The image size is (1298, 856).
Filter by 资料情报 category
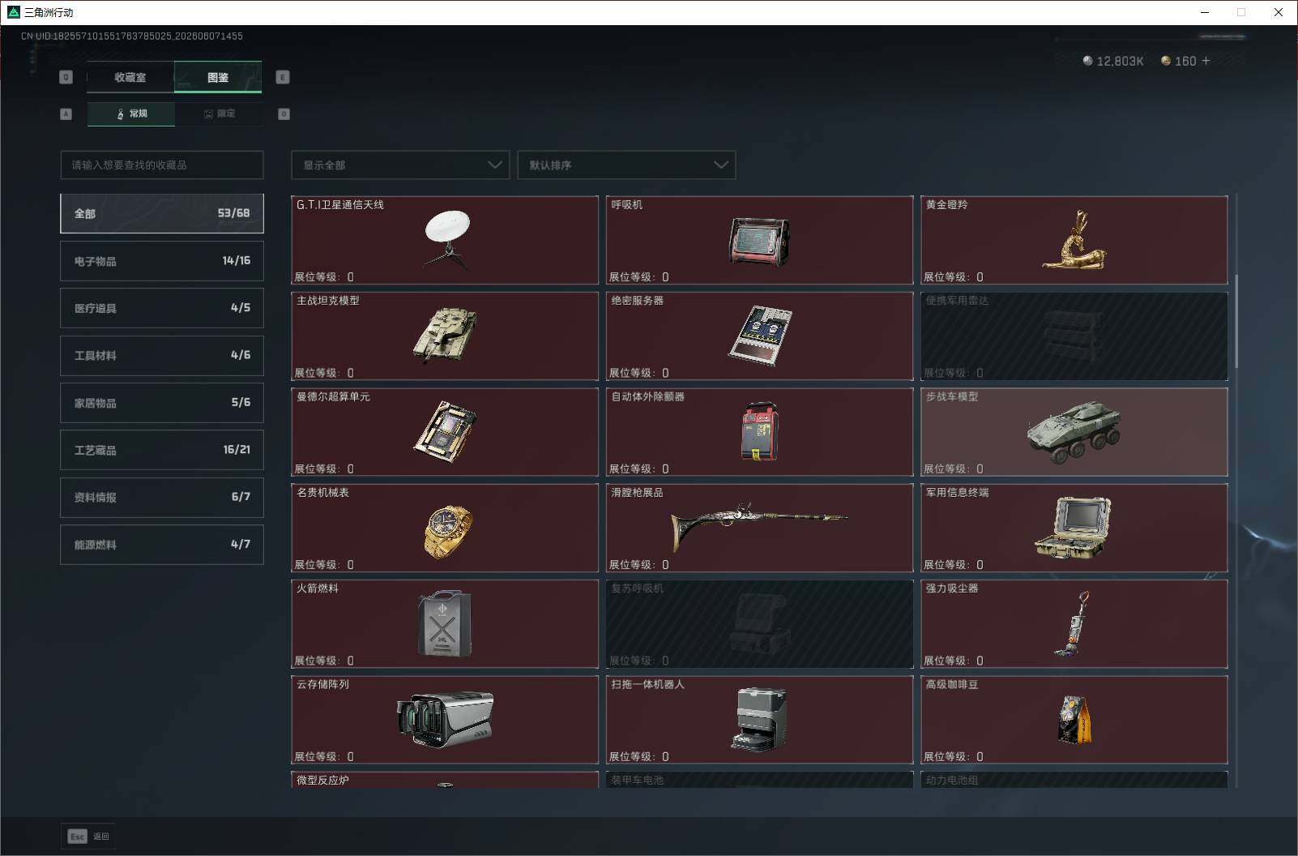point(162,497)
